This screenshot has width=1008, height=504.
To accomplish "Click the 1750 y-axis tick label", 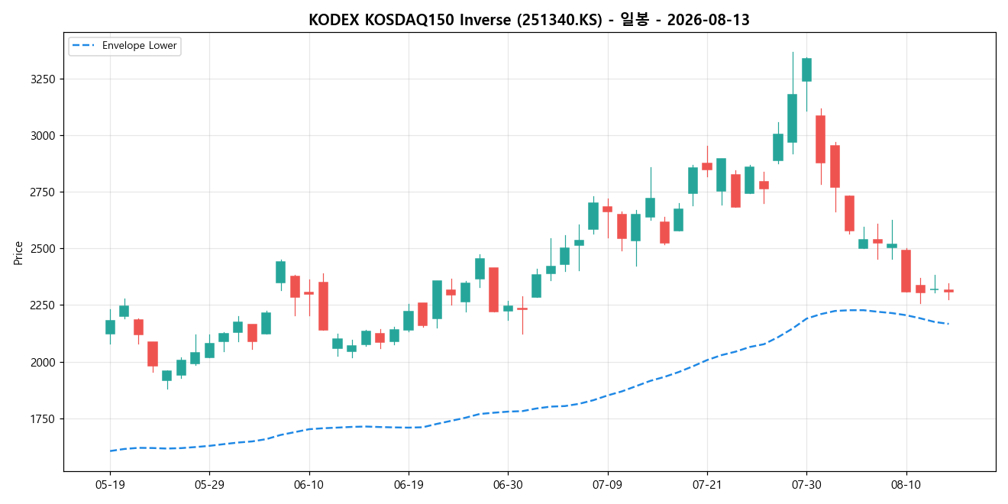I will [42, 418].
